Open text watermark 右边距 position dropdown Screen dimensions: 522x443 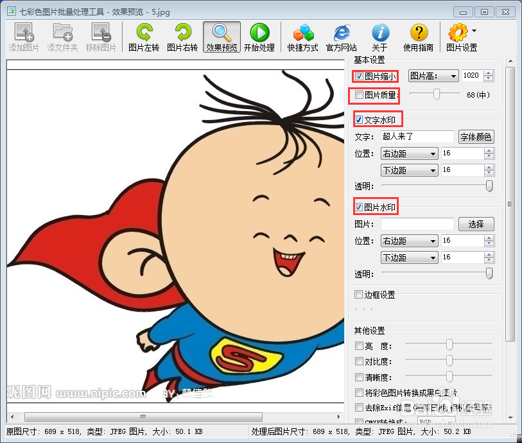click(x=409, y=153)
